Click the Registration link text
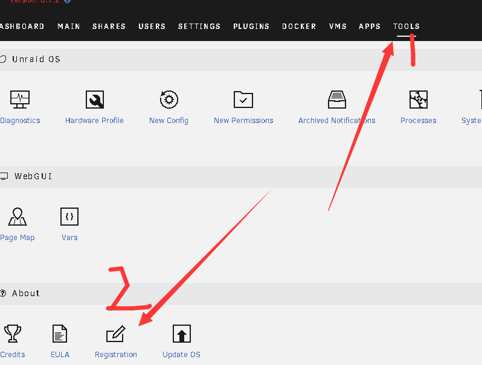 point(116,355)
